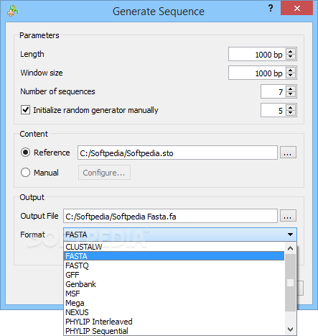This screenshot has height=336, width=318.
Task: Click the Output File path field
Action: click(170, 216)
